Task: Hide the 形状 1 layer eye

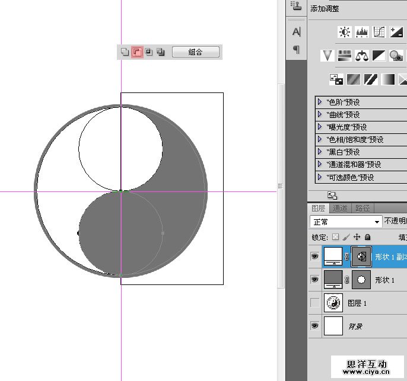Action: (x=315, y=278)
